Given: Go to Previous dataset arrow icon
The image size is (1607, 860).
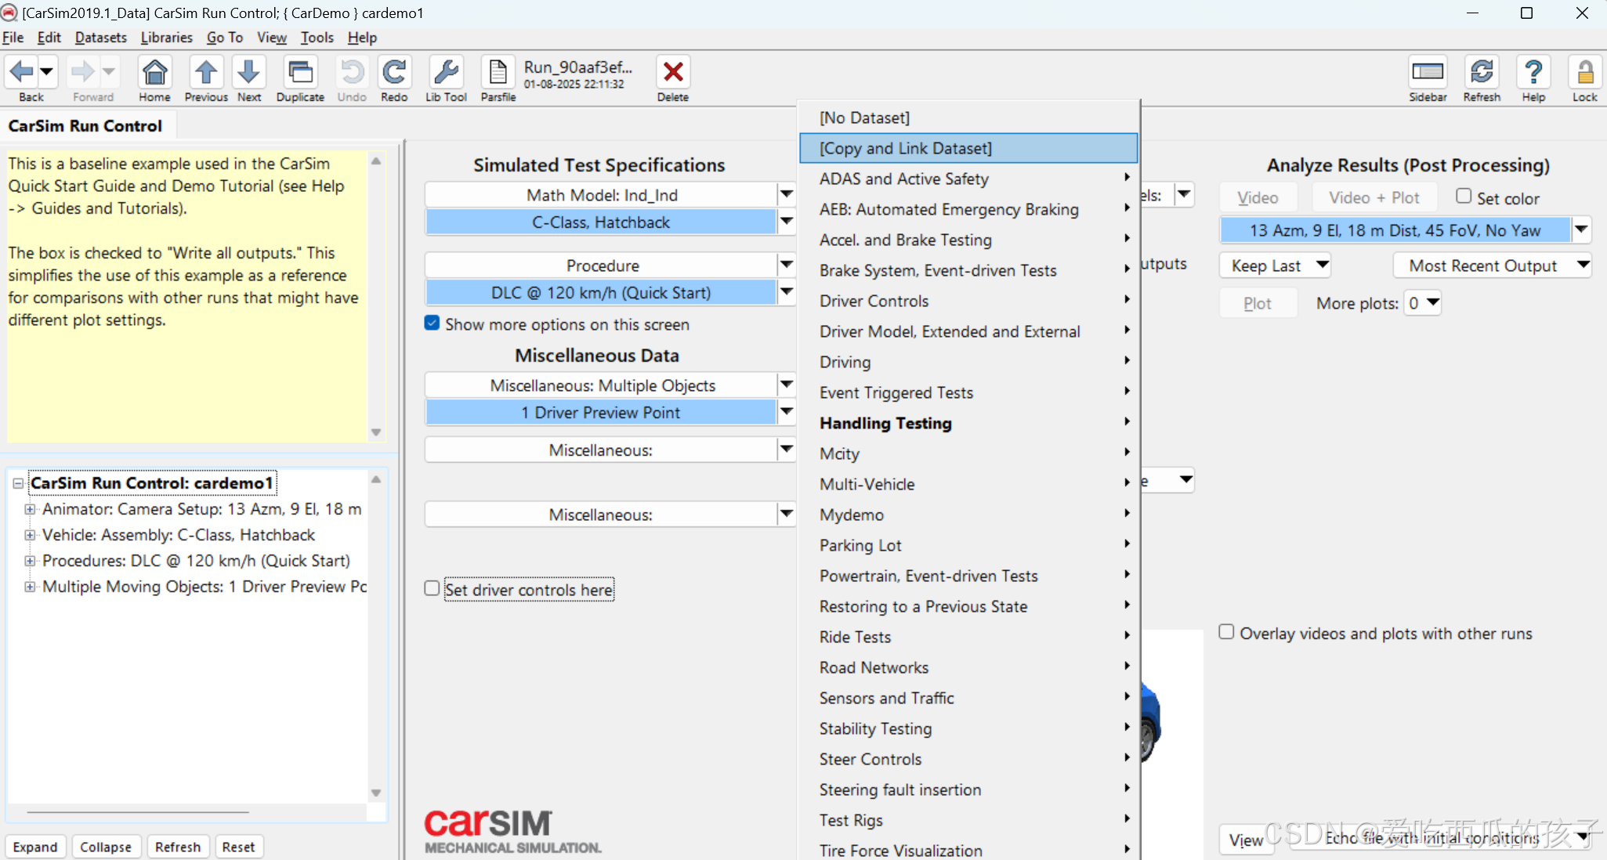Looking at the screenshot, I should pos(206,73).
